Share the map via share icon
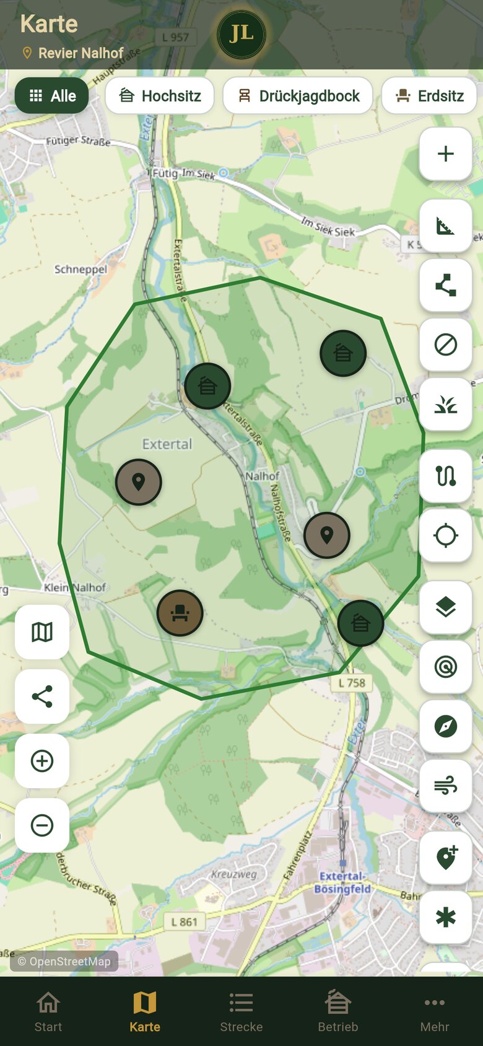Image resolution: width=483 pixels, height=1046 pixels. point(42,697)
